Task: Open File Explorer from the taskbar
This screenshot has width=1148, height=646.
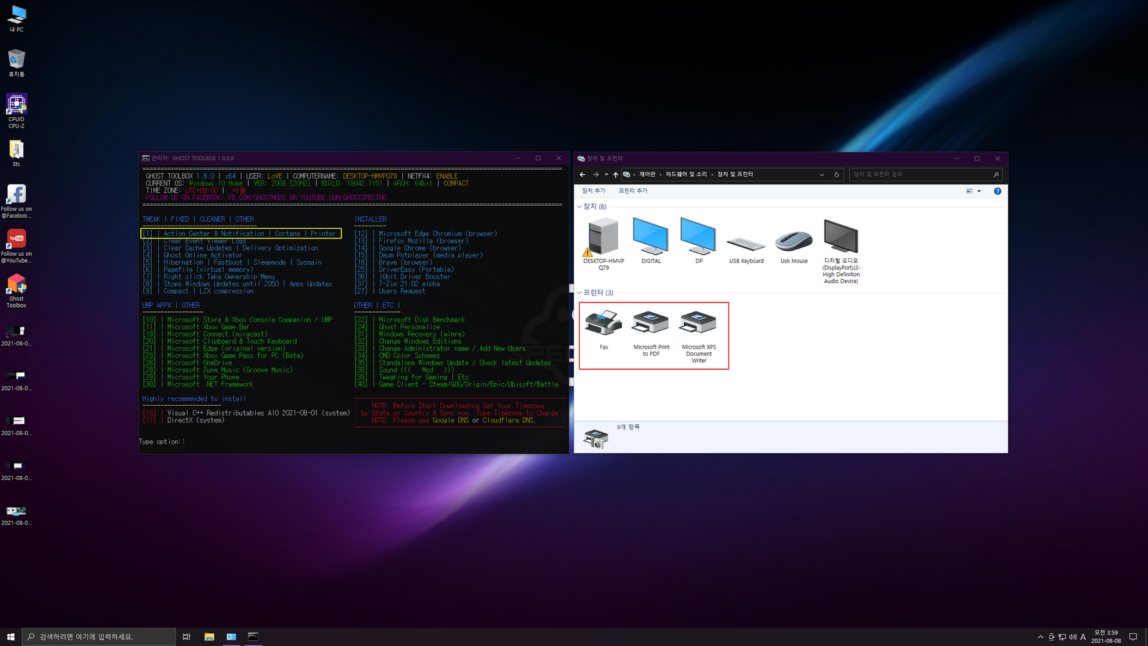Action: coord(209,636)
